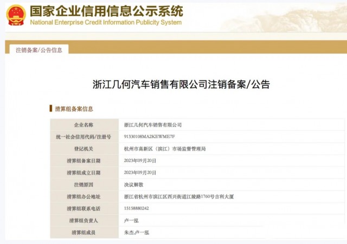
Task: Click the 清算组办公地址 label
Action: point(83,196)
